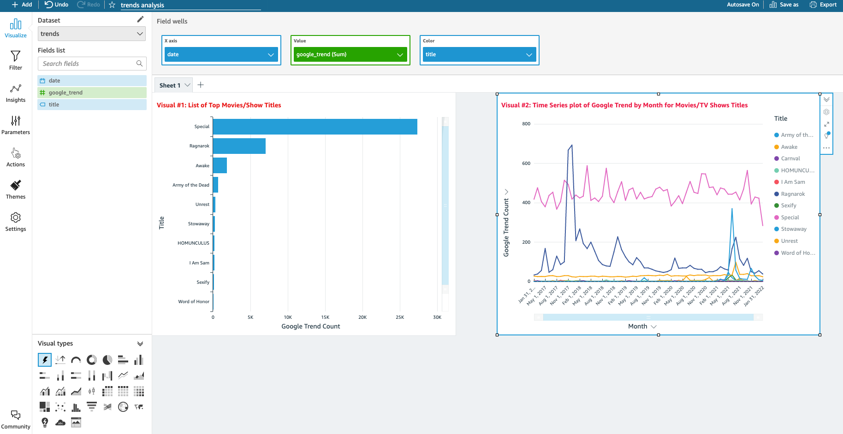Open the Themes panel

tap(16, 189)
